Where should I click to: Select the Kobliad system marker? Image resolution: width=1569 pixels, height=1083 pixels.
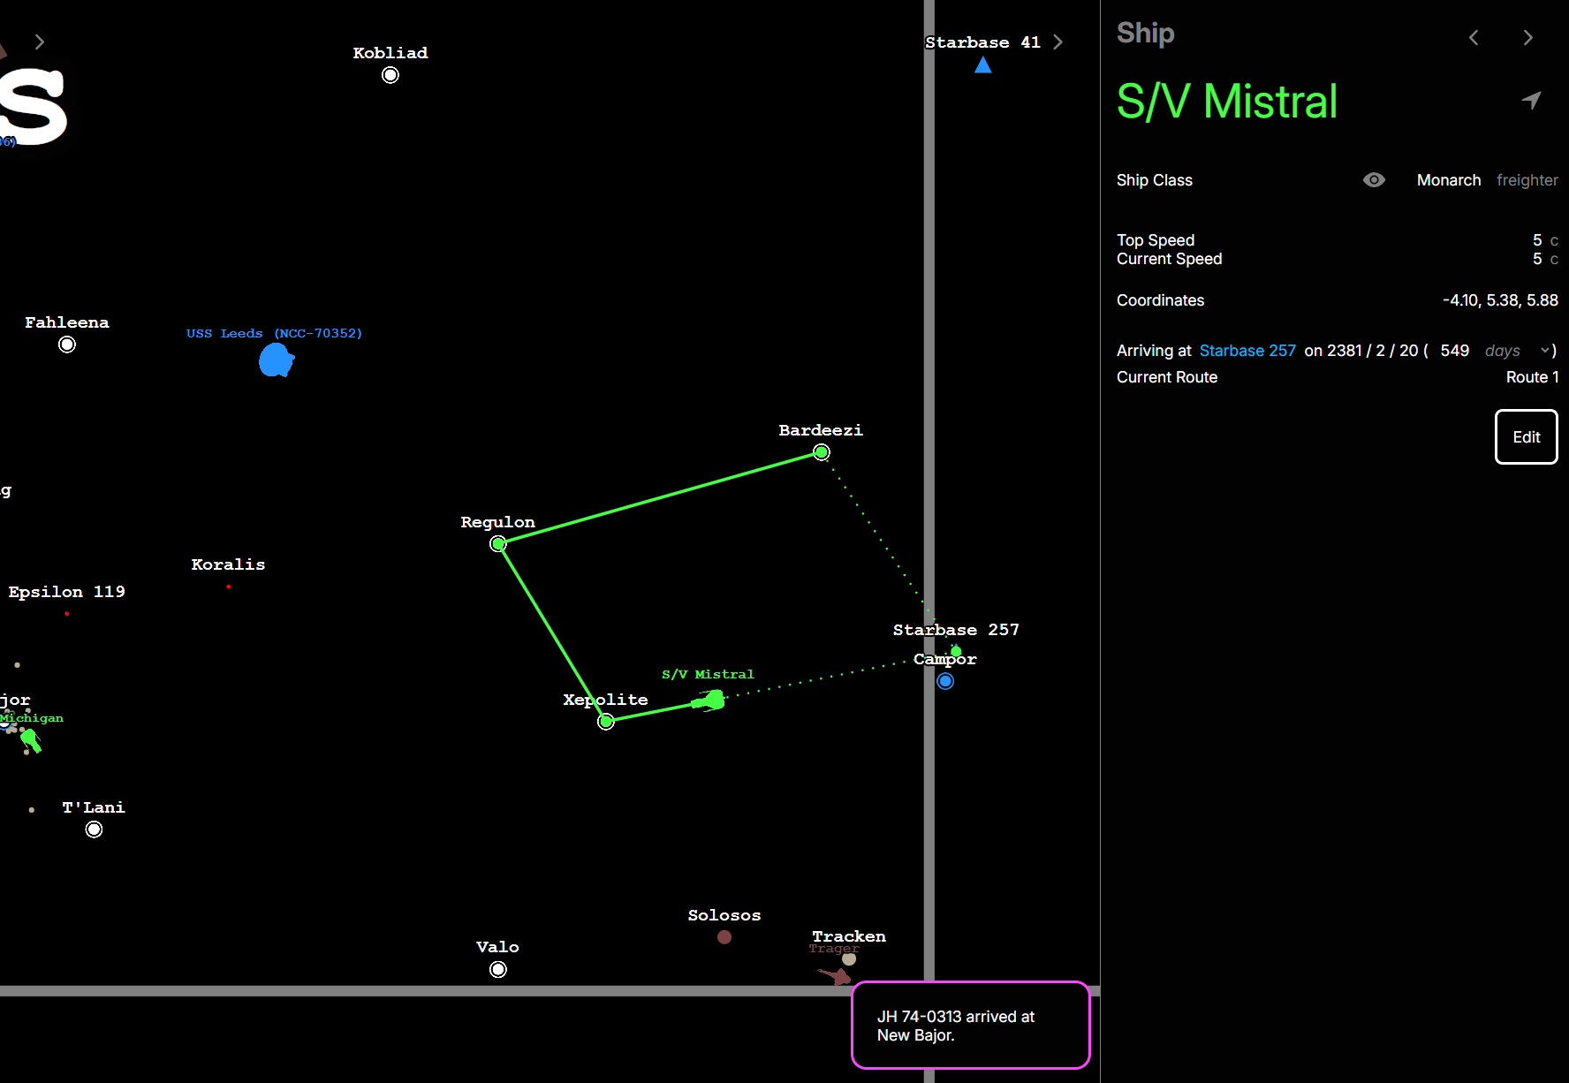(x=390, y=75)
